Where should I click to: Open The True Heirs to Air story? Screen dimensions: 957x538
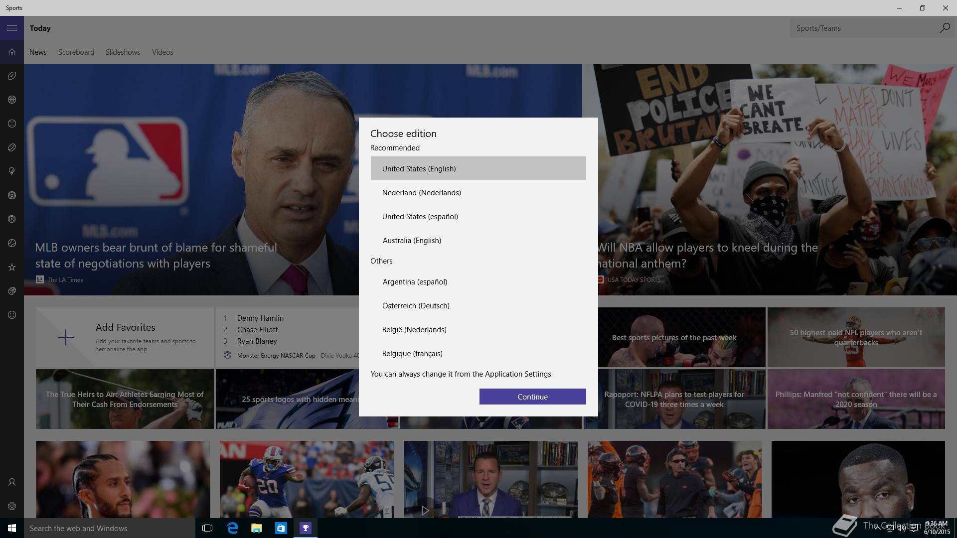(x=125, y=399)
